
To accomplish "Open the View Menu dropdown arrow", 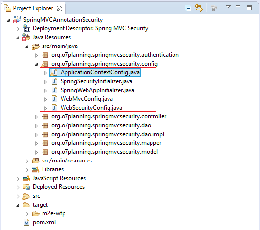I will click(228, 7).
